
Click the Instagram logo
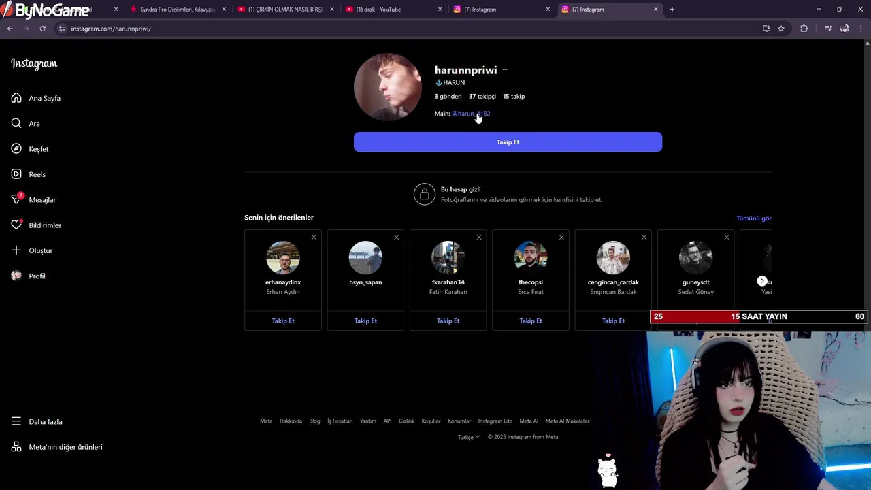pos(34,64)
